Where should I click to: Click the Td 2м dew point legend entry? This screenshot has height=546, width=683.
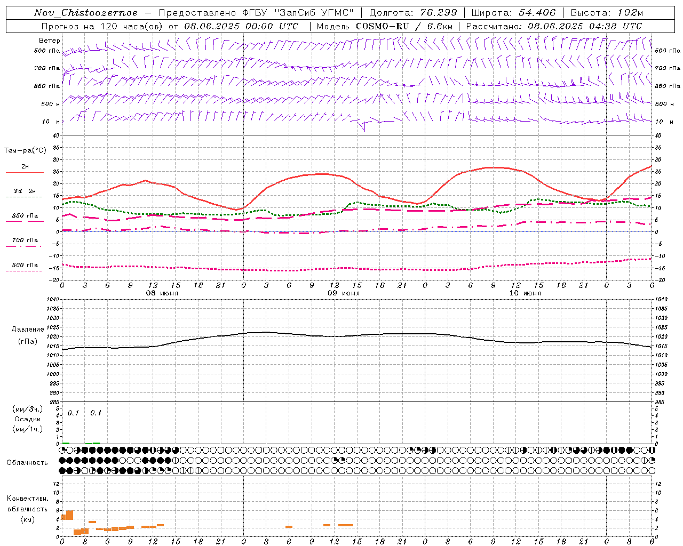[x=25, y=191]
